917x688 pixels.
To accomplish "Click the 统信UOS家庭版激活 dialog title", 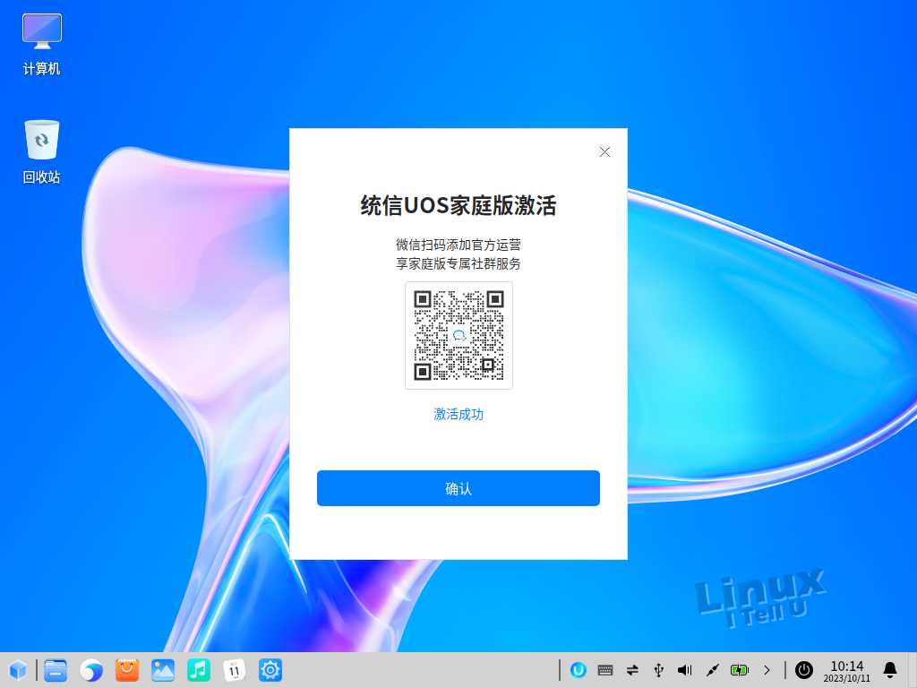I will 458,205.
